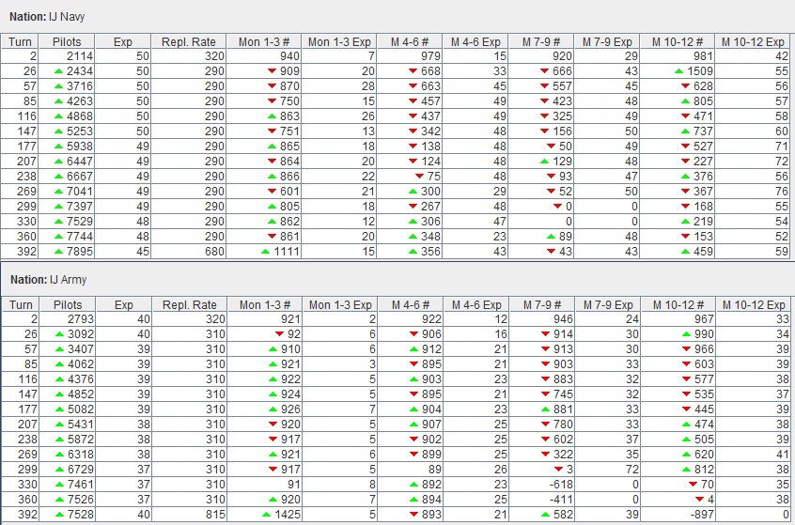795x525 pixels.
Task: Click the green up arrow beside 990
Action: click(687, 334)
